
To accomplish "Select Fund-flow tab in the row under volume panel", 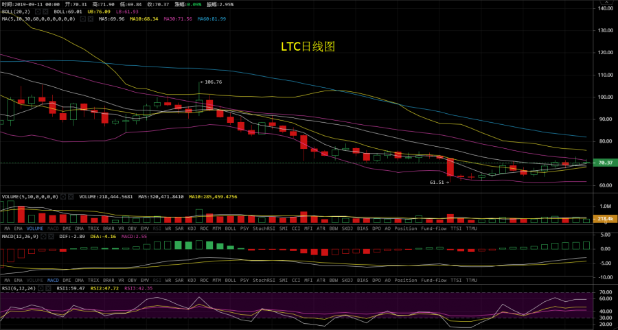I will tap(434, 228).
